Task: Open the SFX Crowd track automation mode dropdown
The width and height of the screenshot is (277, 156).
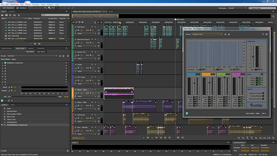Action: click(x=87, y=84)
